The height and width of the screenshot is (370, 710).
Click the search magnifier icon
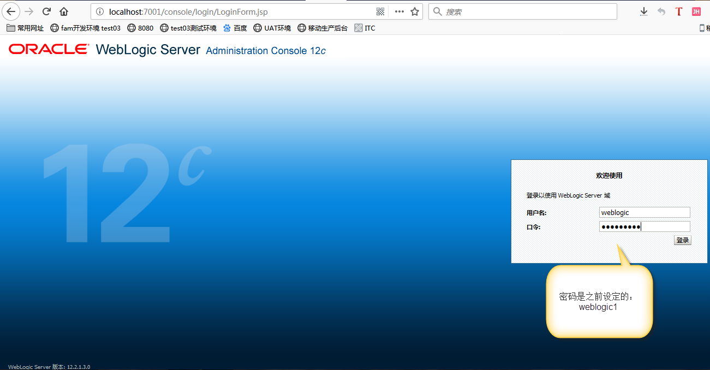437,11
